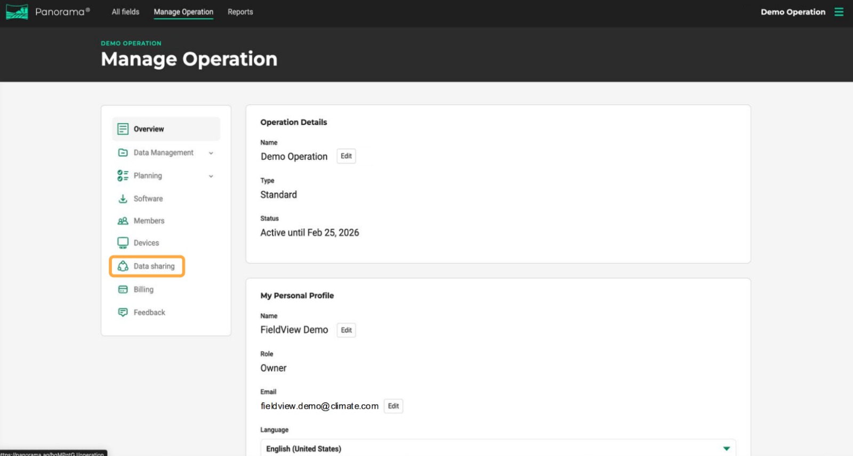Click the Panorama logo icon

pyautogui.click(x=17, y=12)
